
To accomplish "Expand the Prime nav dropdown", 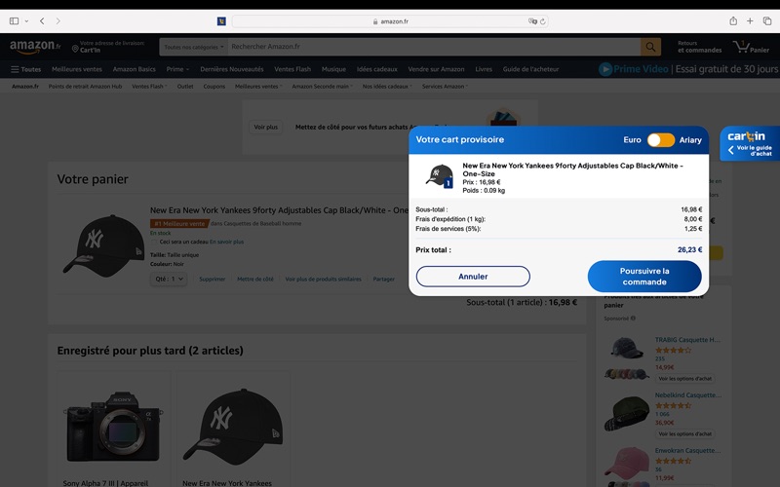I will [x=177, y=69].
